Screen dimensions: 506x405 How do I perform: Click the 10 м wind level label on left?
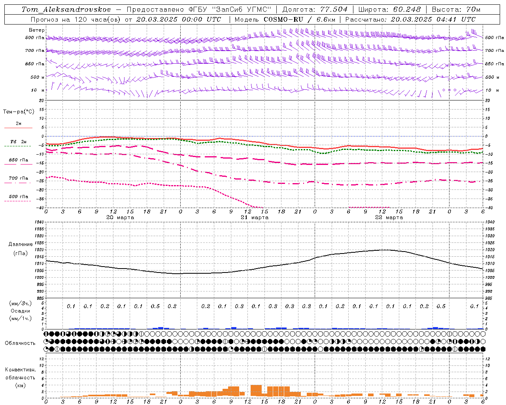click(x=38, y=91)
